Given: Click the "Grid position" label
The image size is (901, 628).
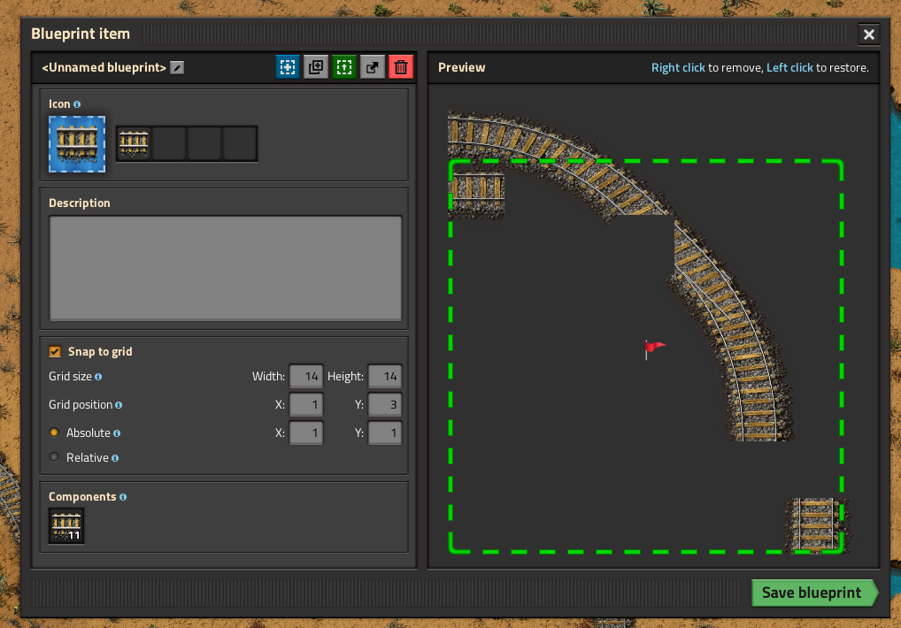Looking at the screenshot, I should pyautogui.click(x=81, y=405).
